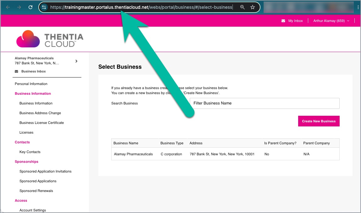Click the Is Parent Company? column header
This screenshot has width=361, height=213.
280,143
